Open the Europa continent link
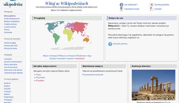The width and height of the screenshot is (183, 103). click(x=53, y=59)
